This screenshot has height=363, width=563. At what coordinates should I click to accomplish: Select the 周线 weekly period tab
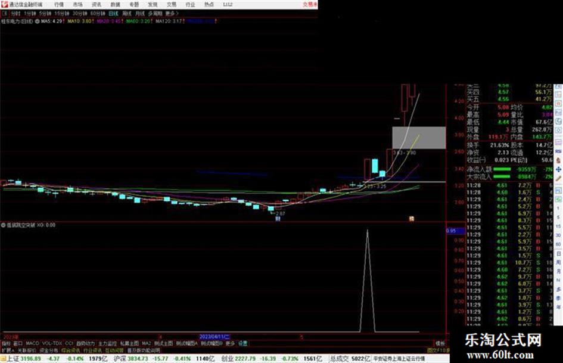tap(127, 14)
